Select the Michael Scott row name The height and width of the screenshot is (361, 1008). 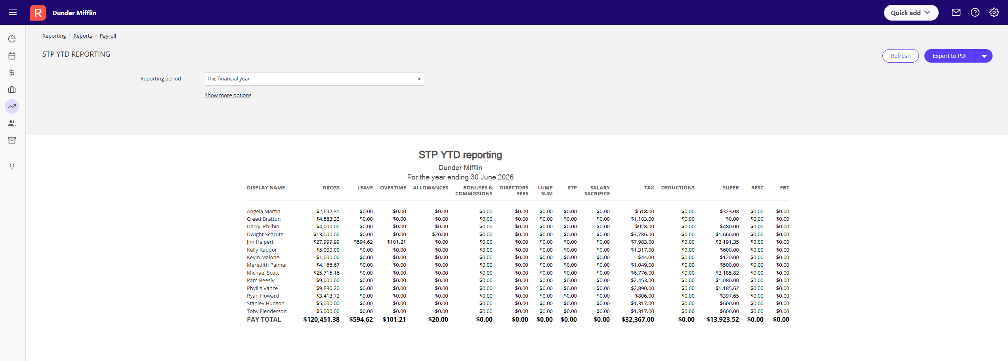[263, 273]
